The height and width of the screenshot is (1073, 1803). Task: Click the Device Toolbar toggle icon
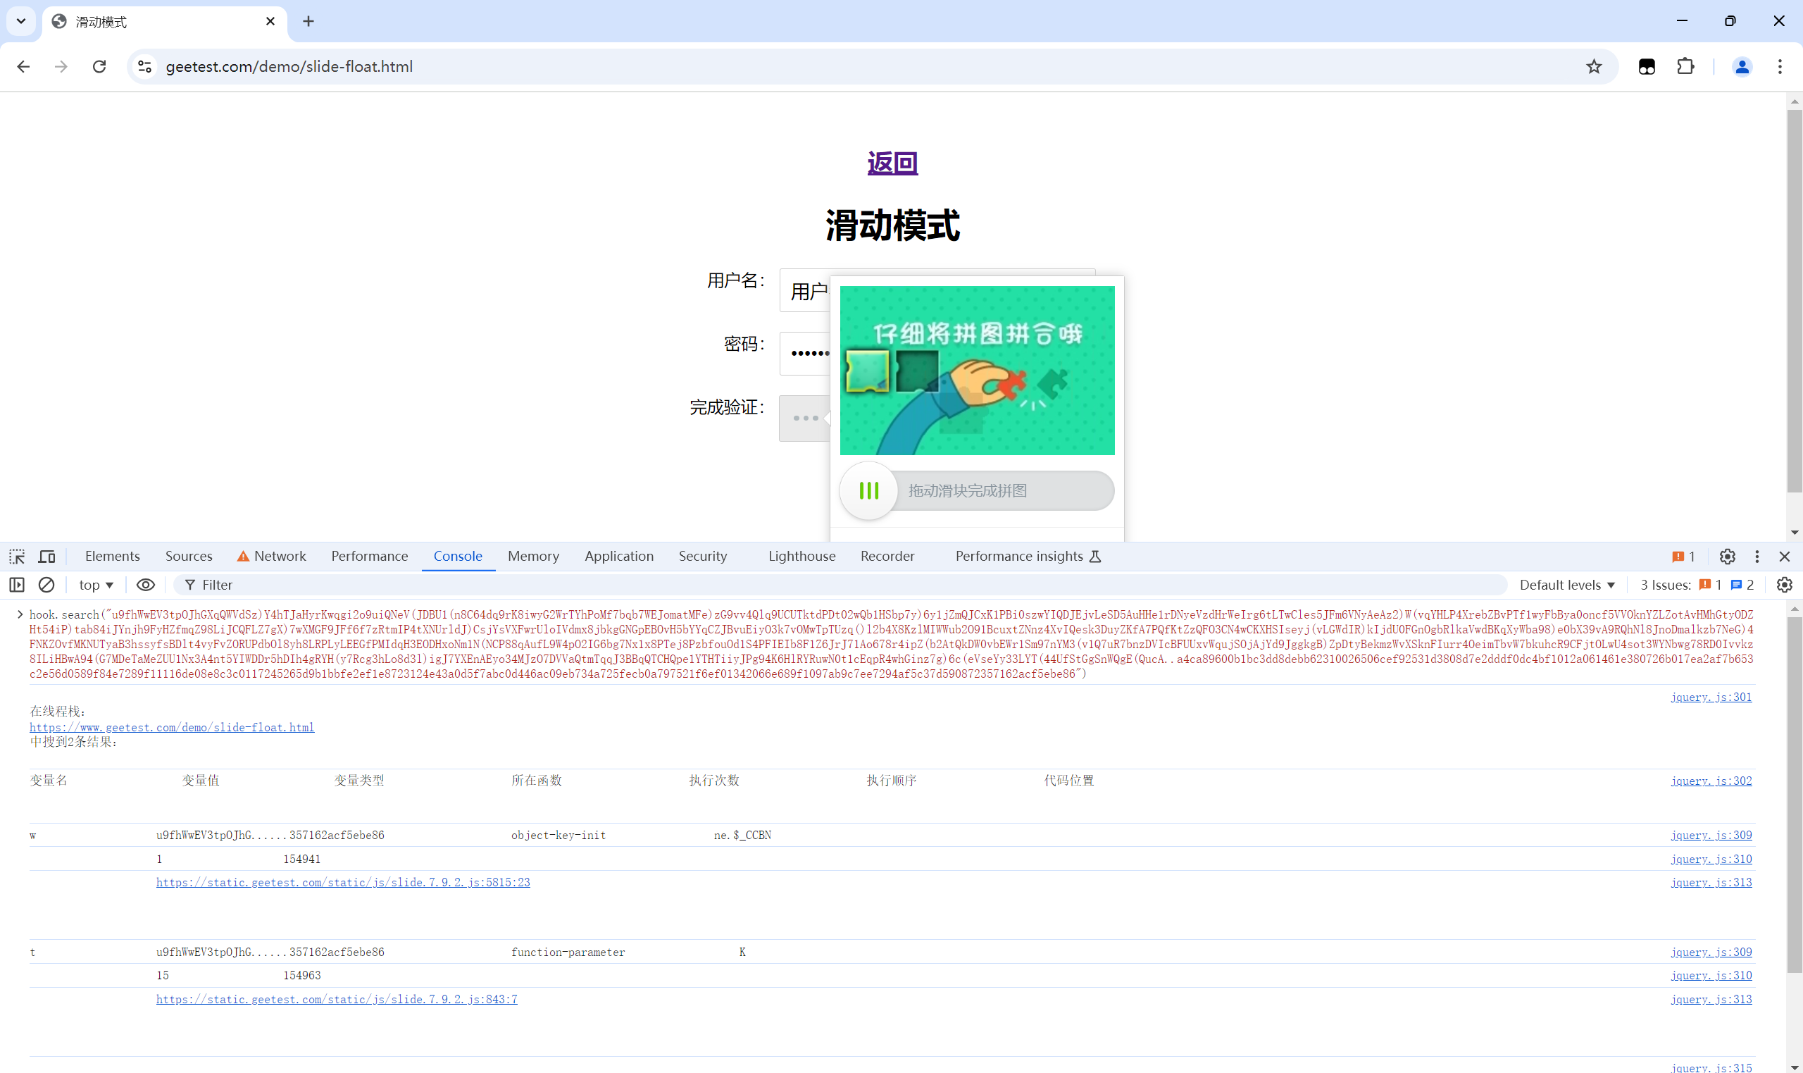46,556
